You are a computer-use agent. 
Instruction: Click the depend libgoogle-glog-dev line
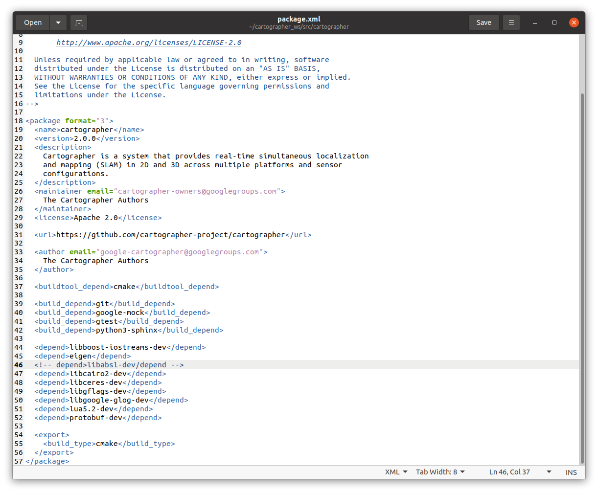click(x=111, y=400)
